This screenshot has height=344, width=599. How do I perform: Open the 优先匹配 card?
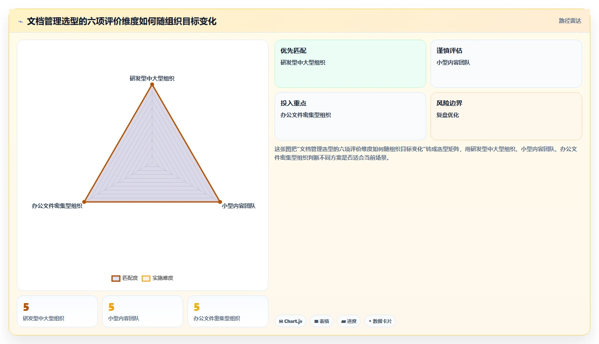click(x=350, y=64)
